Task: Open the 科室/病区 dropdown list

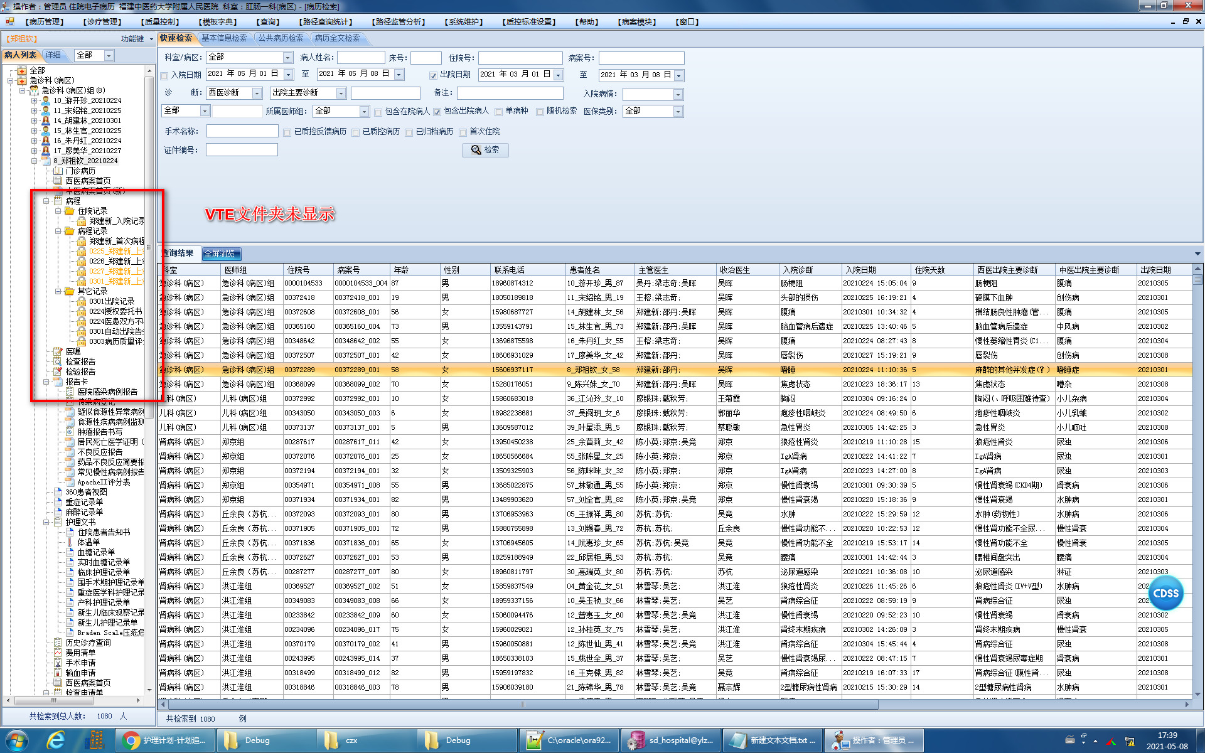Action: click(x=287, y=58)
